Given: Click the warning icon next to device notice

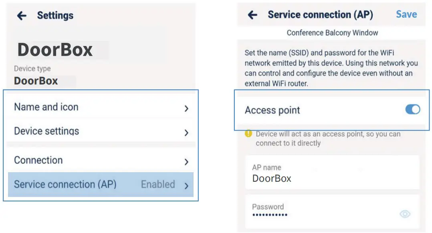Looking at the screenshot, I should coord(248,134).
